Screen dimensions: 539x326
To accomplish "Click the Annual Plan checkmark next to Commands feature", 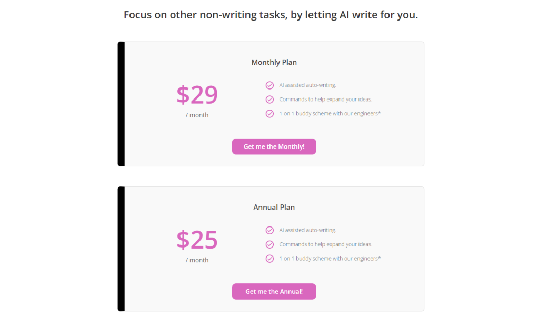I will click(x=269, y=244).
